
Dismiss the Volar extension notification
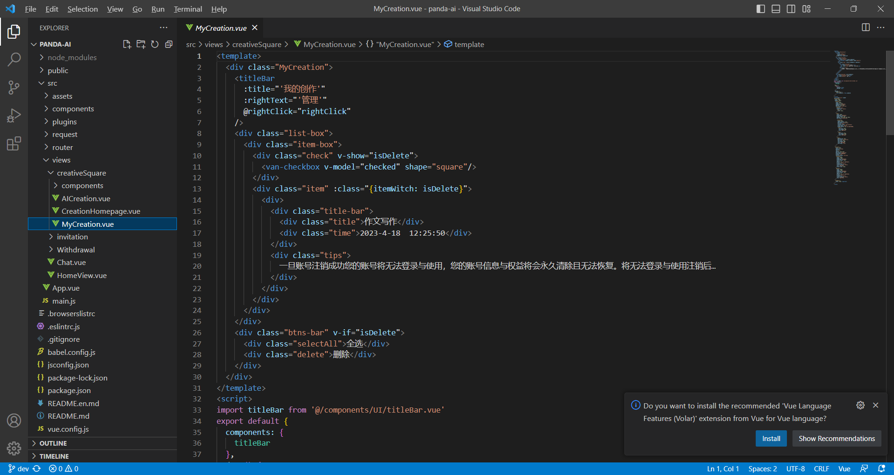pyautogui.click(x=875, y=405)
